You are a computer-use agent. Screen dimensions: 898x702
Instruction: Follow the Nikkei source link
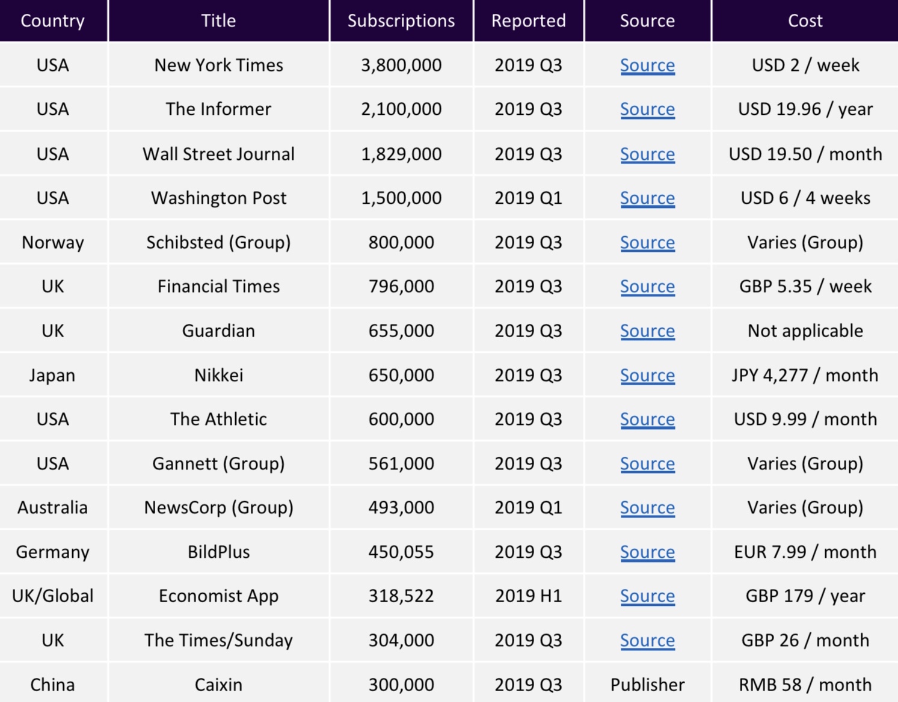pyautogui.click(x=647, y=375)
